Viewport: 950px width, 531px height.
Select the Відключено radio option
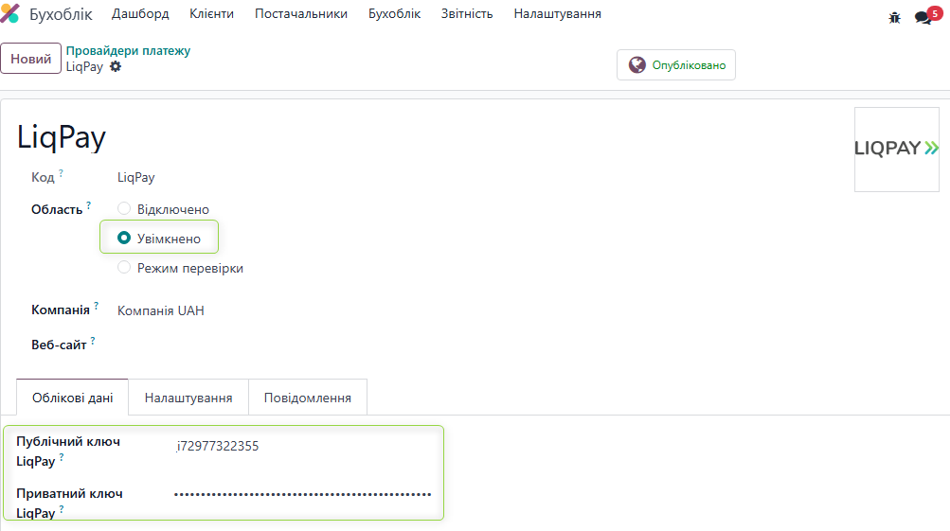click(x=124, y=209)
